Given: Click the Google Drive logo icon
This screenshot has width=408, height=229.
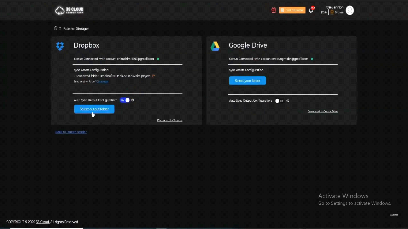Looking at the screenshot, I should [x=215, y=46].
